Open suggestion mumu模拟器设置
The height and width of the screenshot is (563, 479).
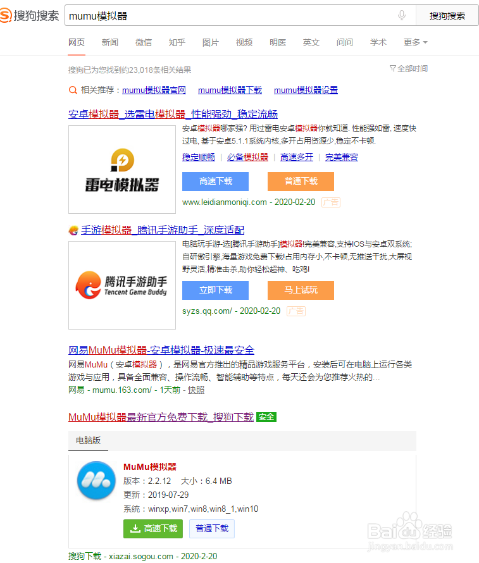click(306, 90)
